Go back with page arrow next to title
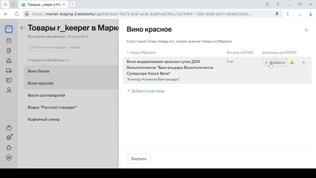 click(x=22, y=28)
